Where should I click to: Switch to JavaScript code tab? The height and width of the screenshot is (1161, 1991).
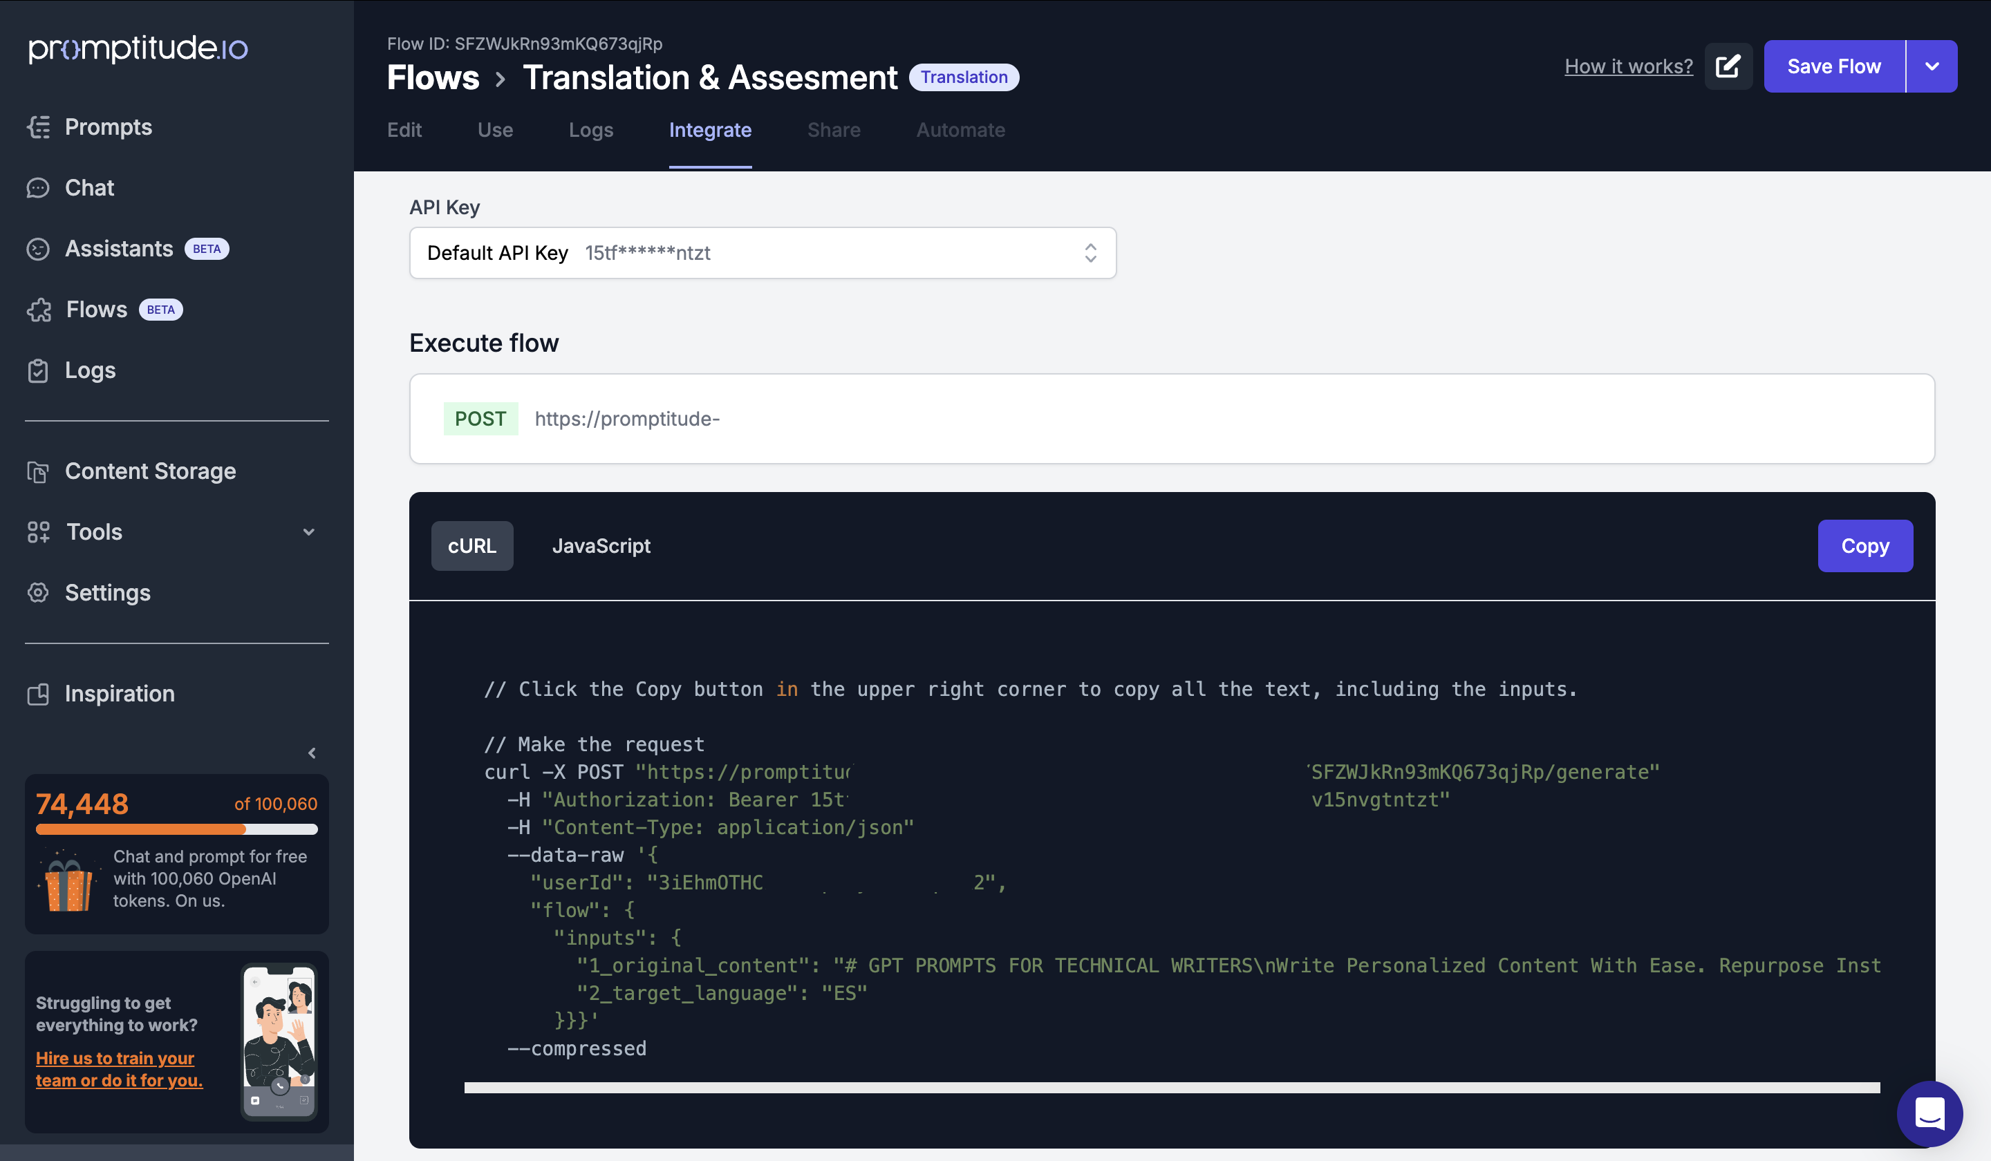601,546
